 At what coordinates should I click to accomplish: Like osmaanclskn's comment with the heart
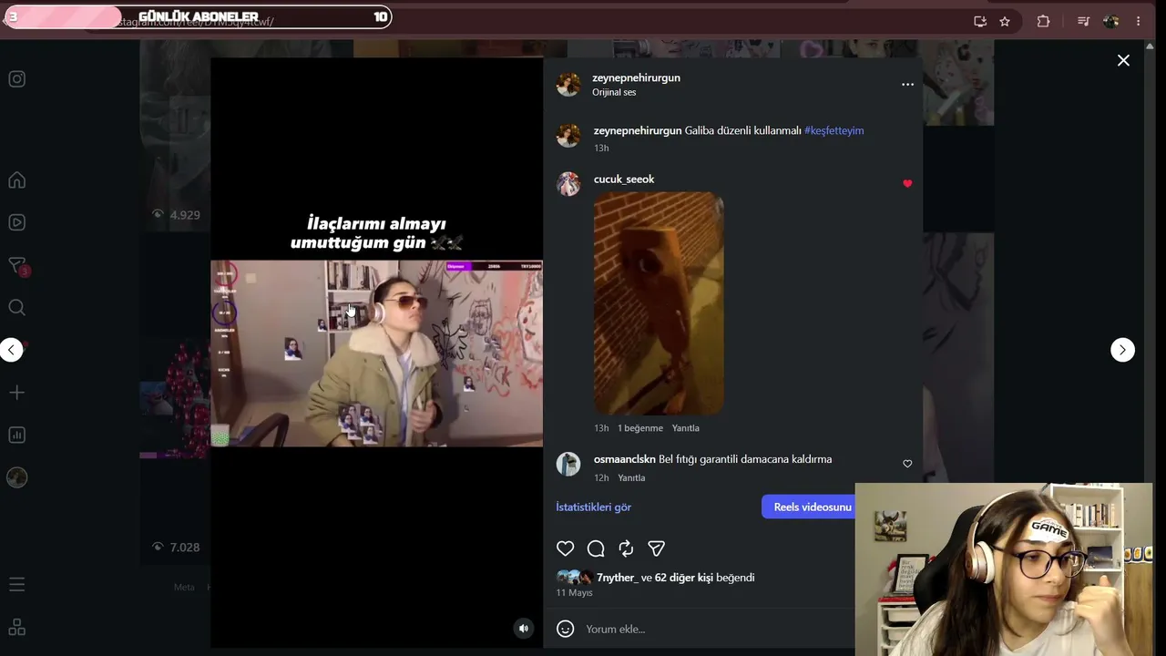tap(907, 464)
